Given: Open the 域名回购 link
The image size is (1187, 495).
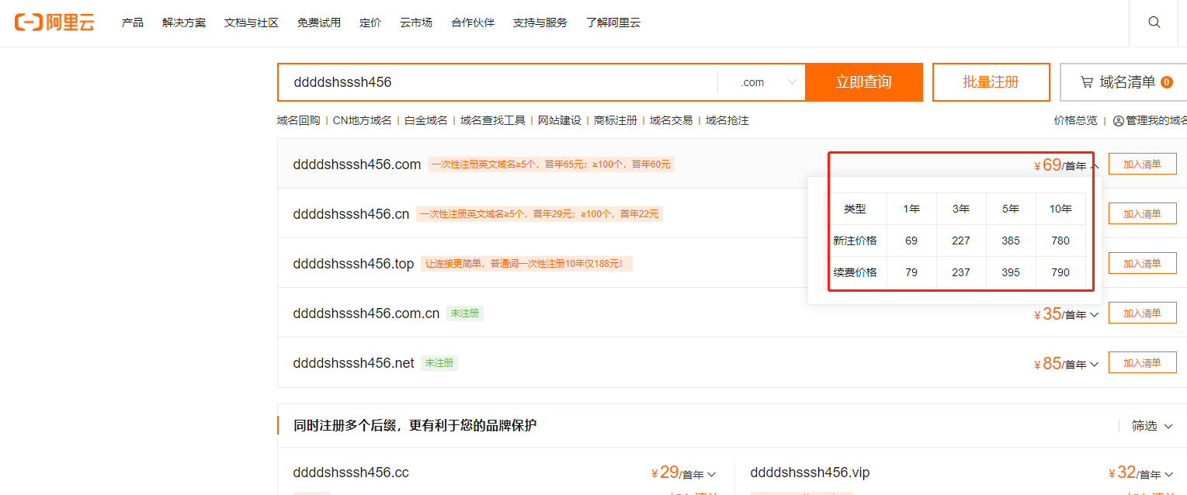Looking at the screenshot, I should click(x=298, y=121).
